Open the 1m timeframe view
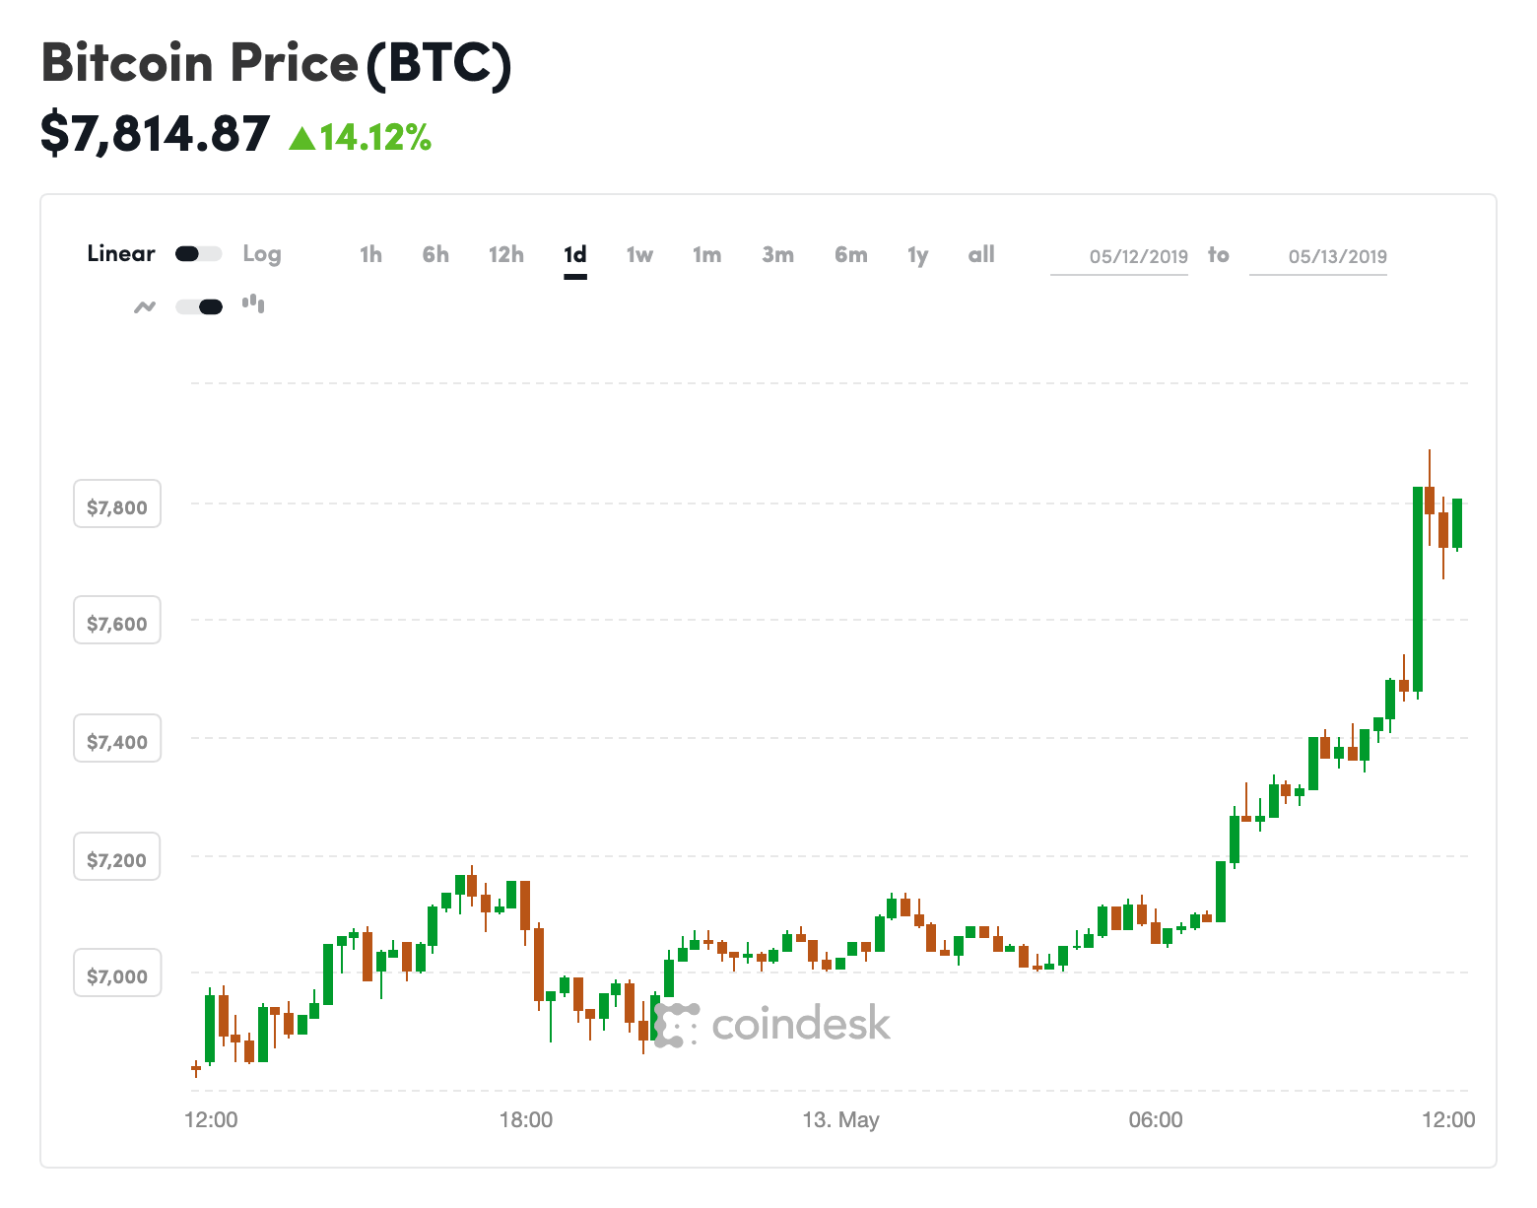The width and height of the screenshot is (1537, 1208). tap(706, 253)
